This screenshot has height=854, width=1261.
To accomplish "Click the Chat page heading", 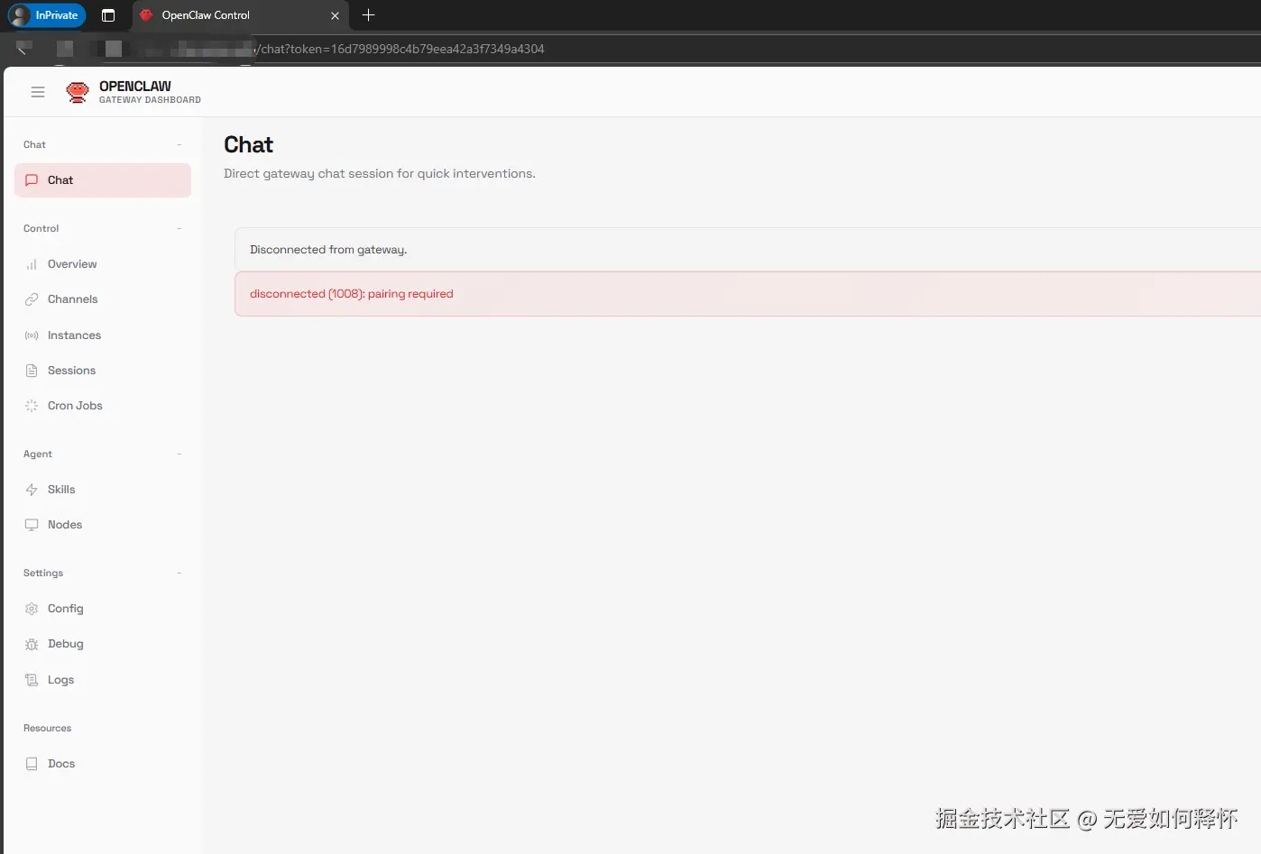I will click(248, 145).
